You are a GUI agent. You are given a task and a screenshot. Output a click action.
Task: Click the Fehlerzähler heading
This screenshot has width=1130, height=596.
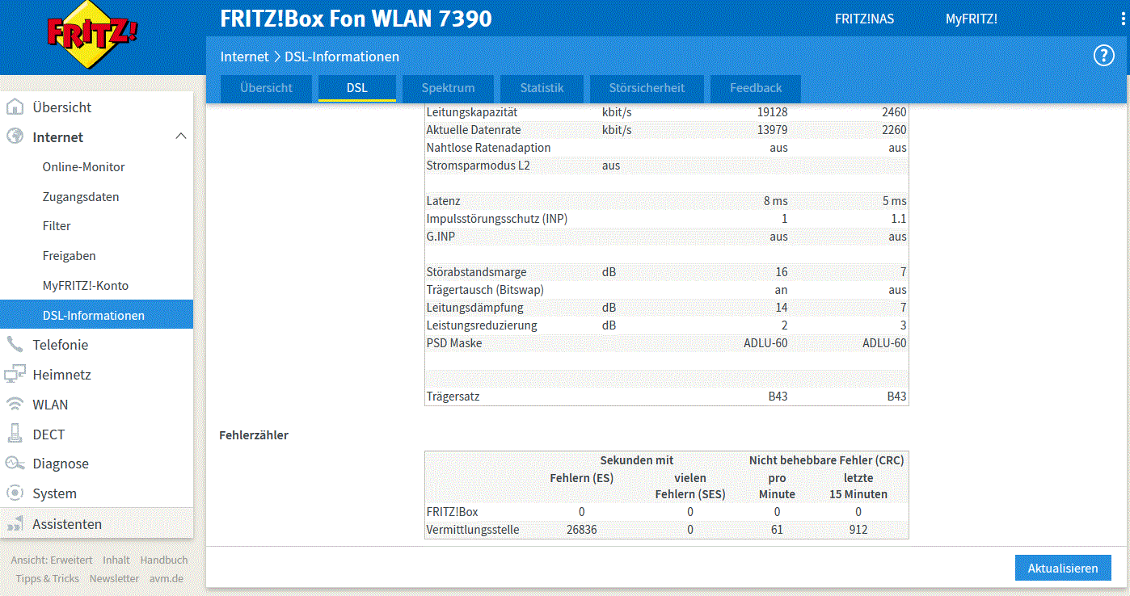[254, 435]
